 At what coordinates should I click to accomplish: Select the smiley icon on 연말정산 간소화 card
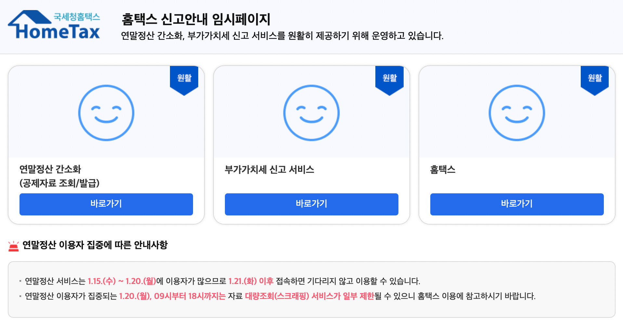[106, 112]
